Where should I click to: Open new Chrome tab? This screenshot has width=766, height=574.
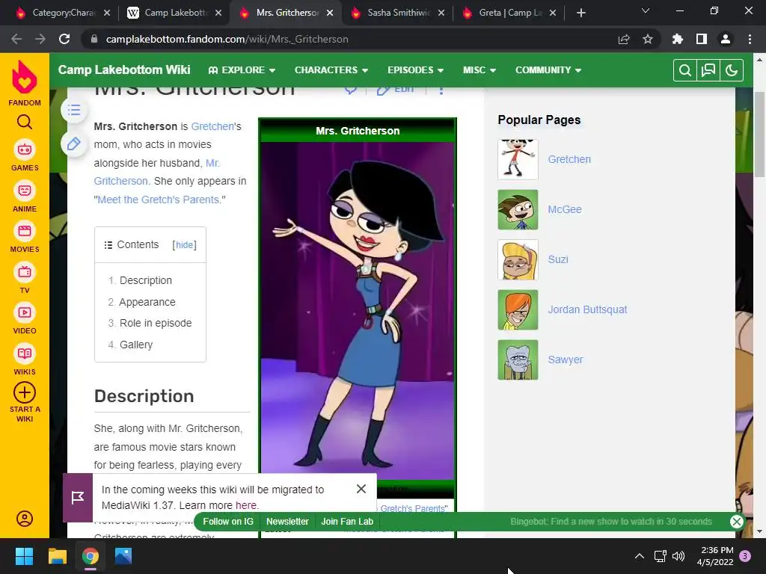click(x=580, y=13)
